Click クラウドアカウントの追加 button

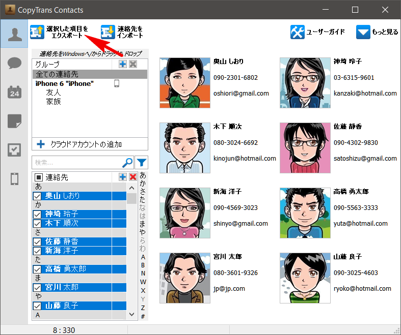[90, 144]
